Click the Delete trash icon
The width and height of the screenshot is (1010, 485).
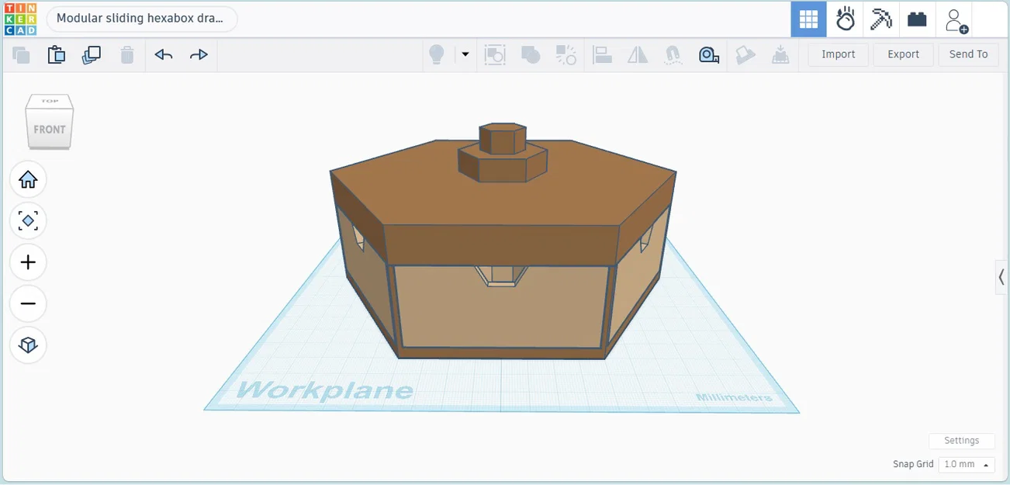pos(127,54)
